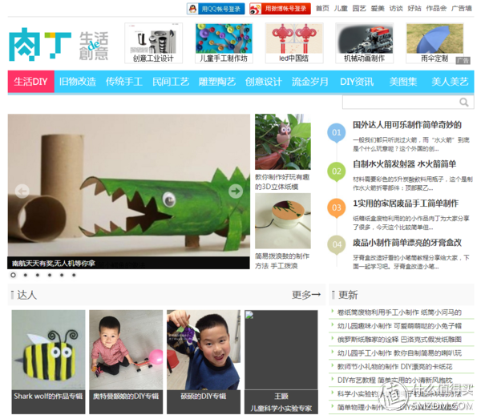481x419 pixels.
Task: Expand 更多 link in the 达人 section
Action: pos(306,295)
